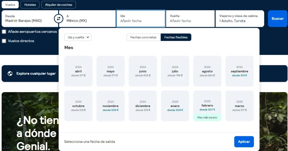Open the Ida y vuelta dropdown
288x151 pixels.
pyautogui.click(x=78, y=37)
